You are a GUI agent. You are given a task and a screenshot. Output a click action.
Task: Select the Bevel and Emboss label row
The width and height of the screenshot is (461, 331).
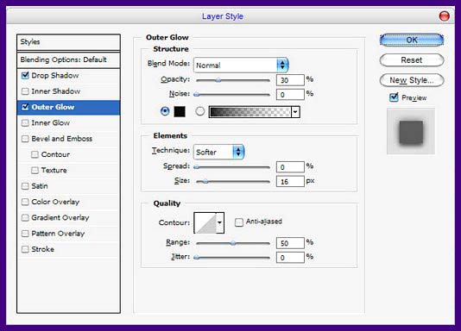coord(68,139)
